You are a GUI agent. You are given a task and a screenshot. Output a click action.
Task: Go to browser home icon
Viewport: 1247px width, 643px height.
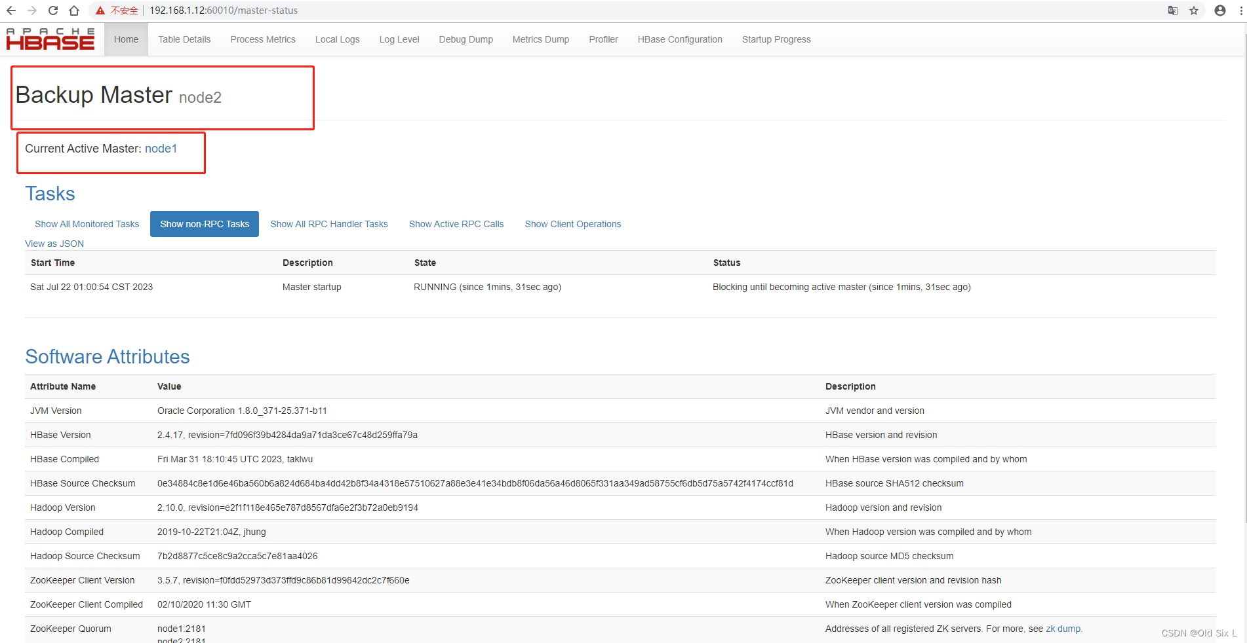tap(74, 10)
